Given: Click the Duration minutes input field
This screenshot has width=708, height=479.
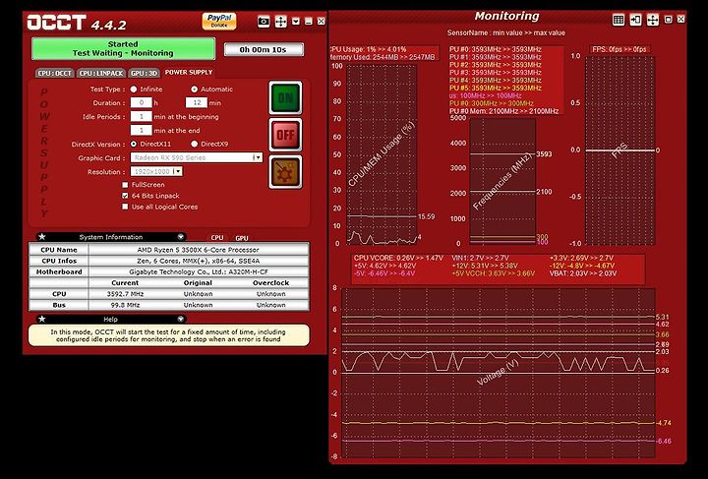Looking at the screenshot, I should click(197, 103).
